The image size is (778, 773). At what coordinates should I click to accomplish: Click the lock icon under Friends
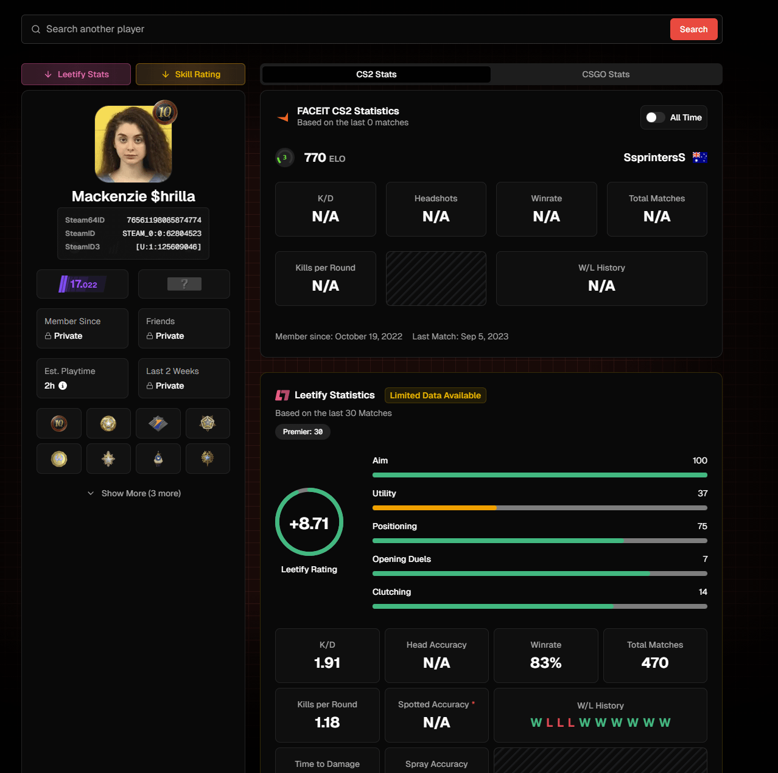click(150, 336)
